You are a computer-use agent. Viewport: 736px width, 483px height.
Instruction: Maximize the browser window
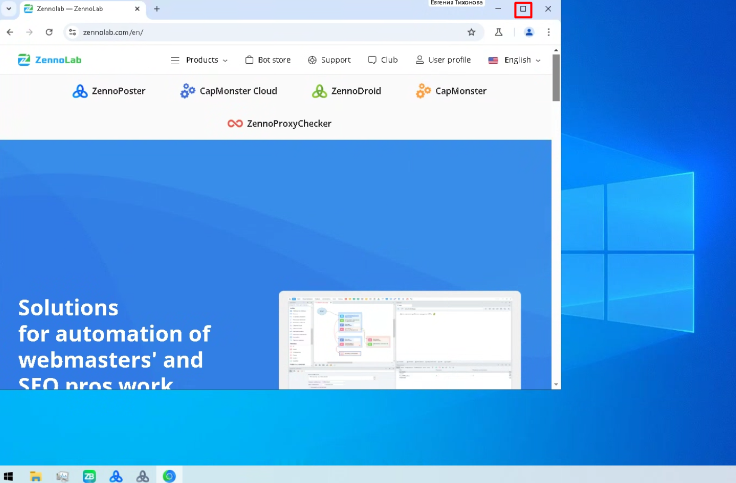point(523,8)
